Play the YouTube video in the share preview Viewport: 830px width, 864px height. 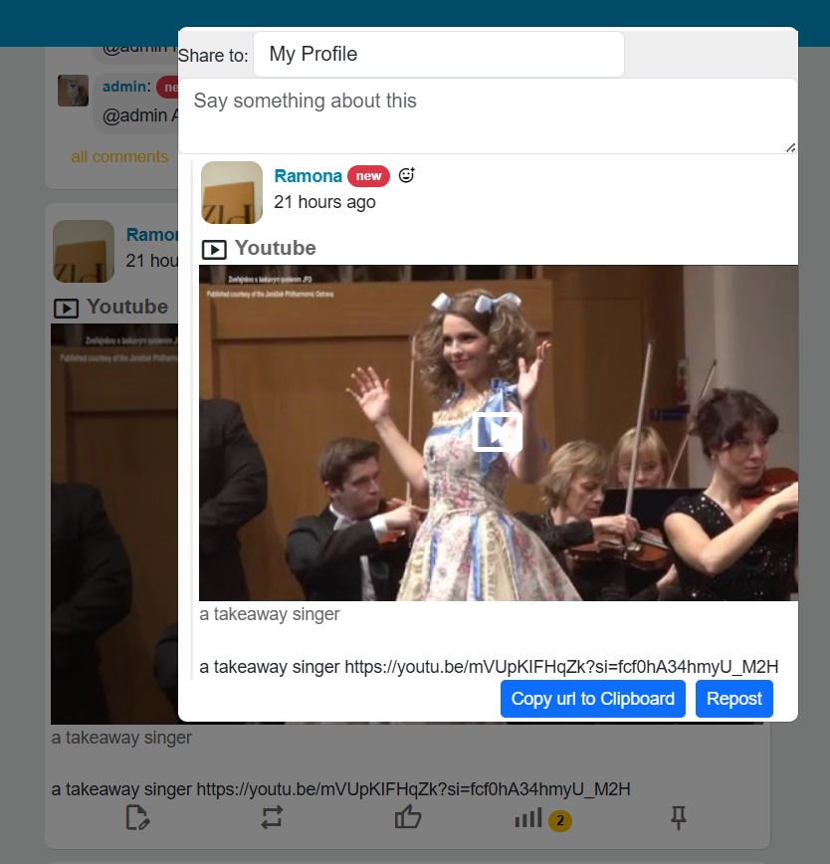[x=498, y=432]
